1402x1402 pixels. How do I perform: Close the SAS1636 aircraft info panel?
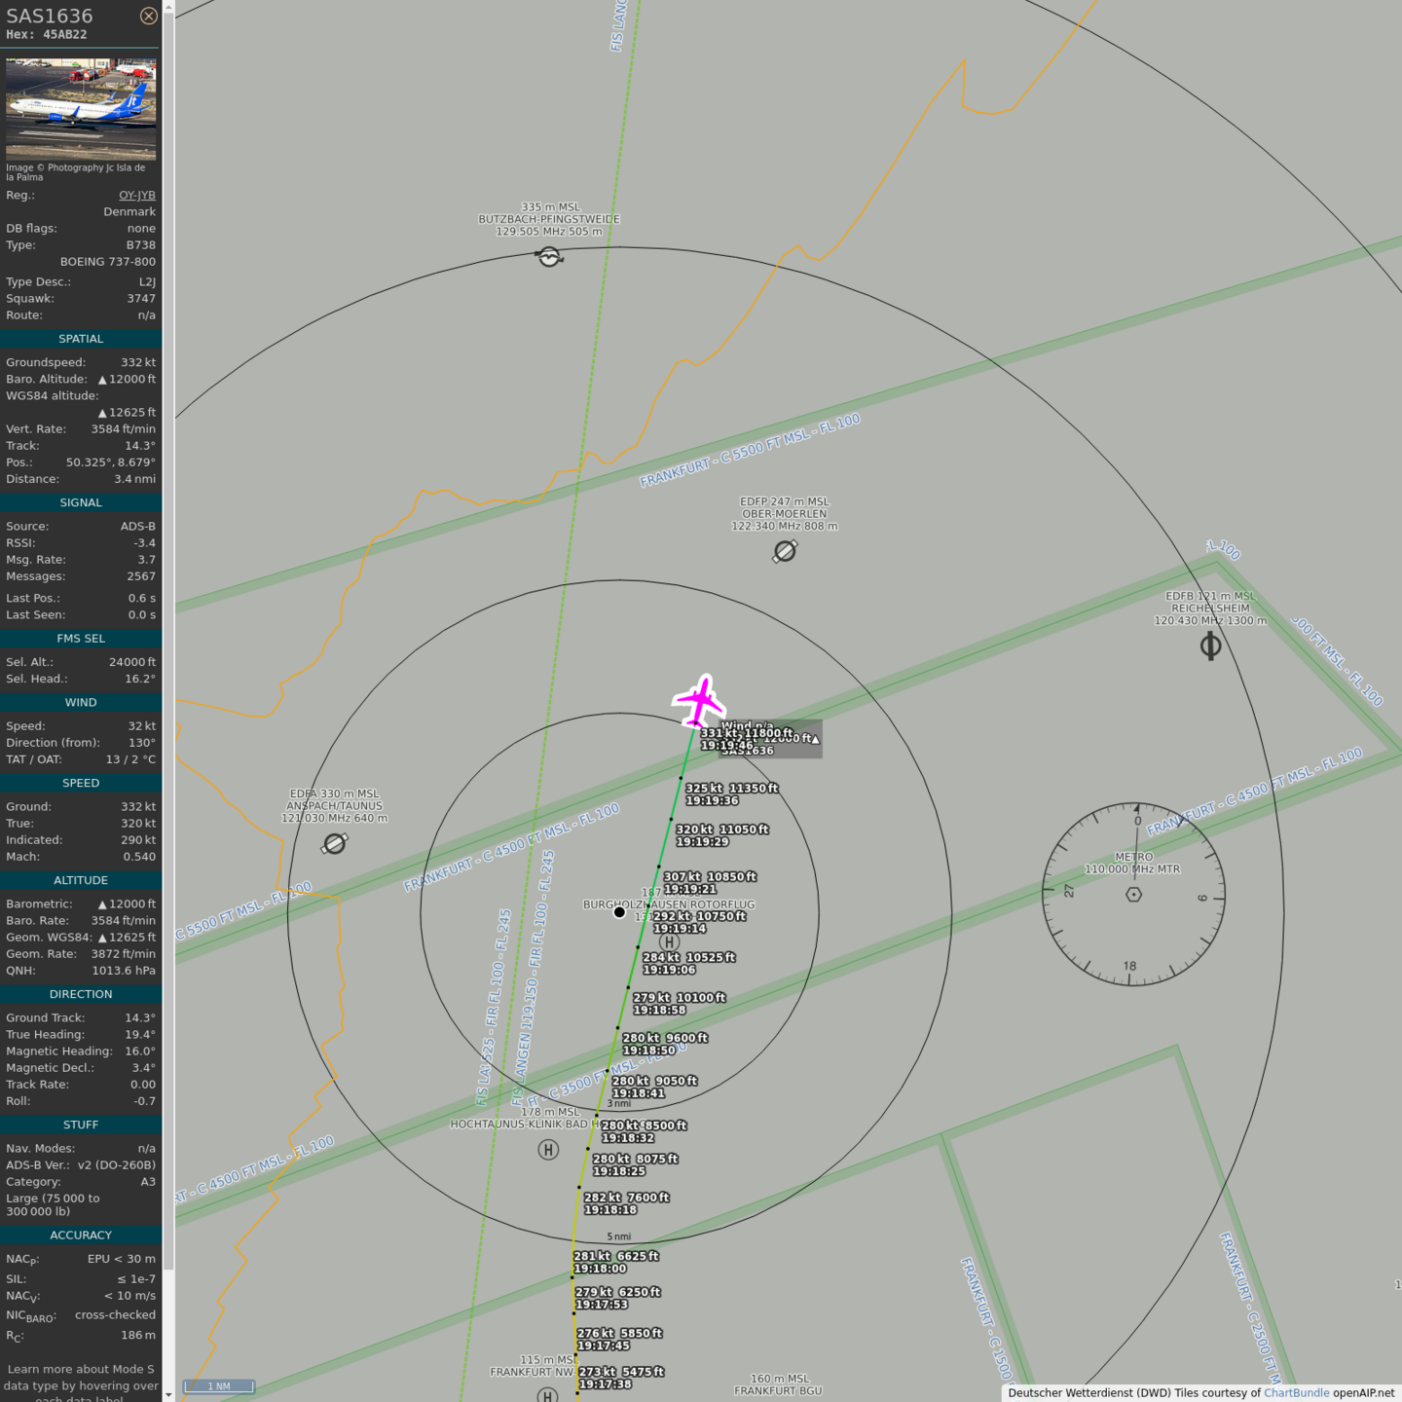[148, 16]
